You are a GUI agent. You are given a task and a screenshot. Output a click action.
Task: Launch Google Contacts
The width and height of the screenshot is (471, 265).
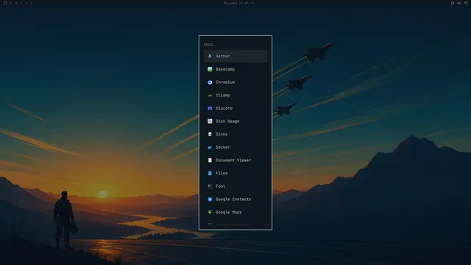235,199
